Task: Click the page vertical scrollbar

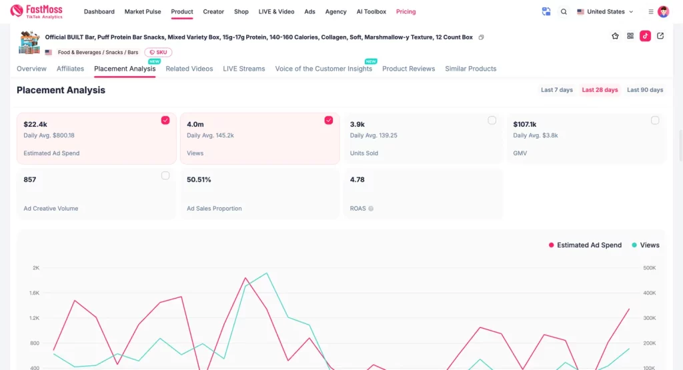Action: pos(680,145)
